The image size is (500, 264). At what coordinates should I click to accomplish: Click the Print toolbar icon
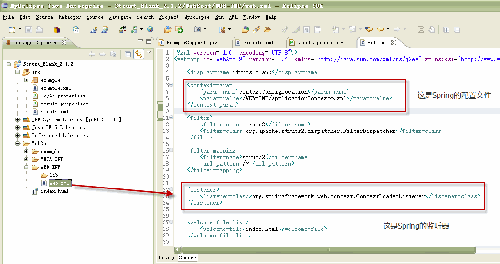click(x=39, y=30)
